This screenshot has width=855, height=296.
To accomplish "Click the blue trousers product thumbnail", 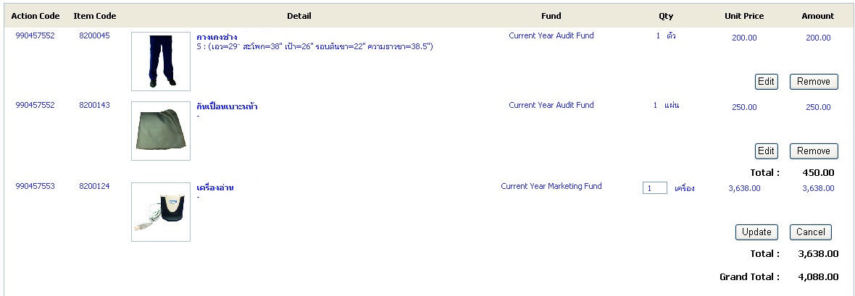I will (161, 61).
